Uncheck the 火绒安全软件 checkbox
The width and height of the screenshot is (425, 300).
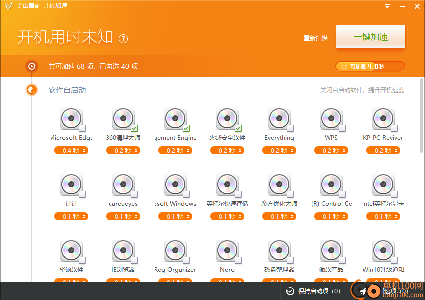pos(238,128)
